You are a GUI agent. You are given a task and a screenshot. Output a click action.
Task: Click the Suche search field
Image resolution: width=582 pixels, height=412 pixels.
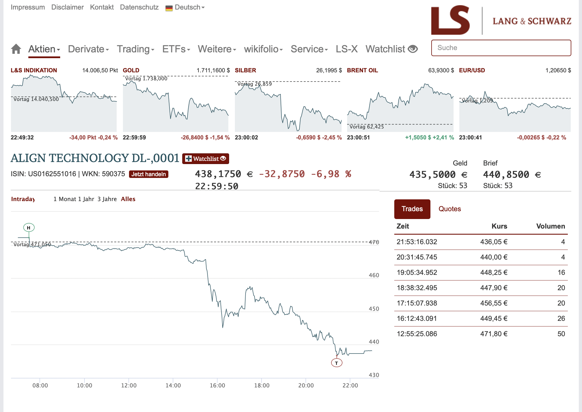501,48
